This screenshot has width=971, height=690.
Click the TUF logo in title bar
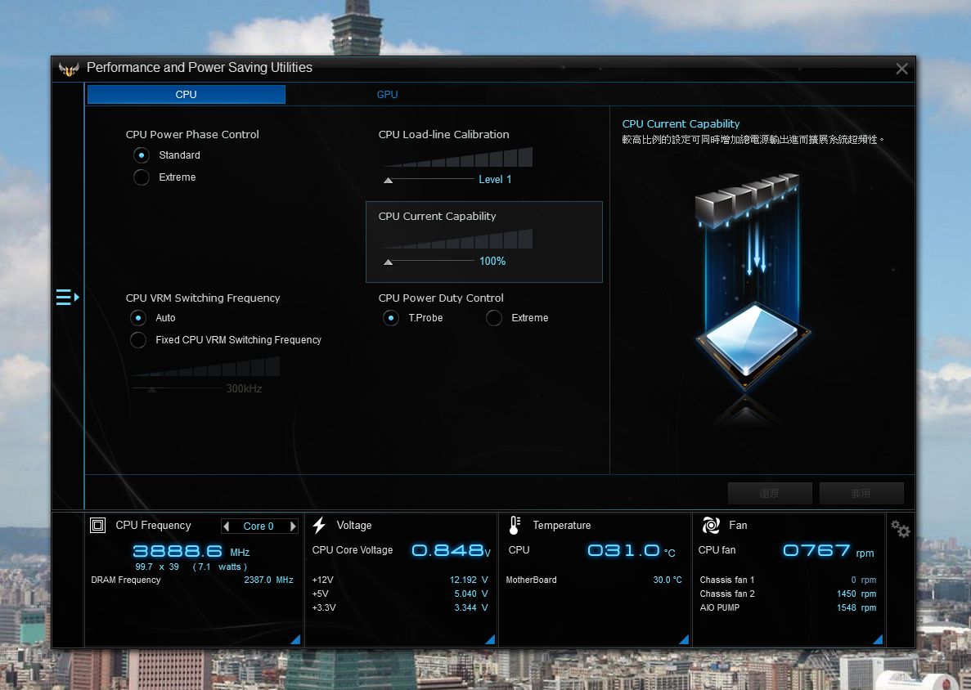pyautogui.click(x=68, y=69)
